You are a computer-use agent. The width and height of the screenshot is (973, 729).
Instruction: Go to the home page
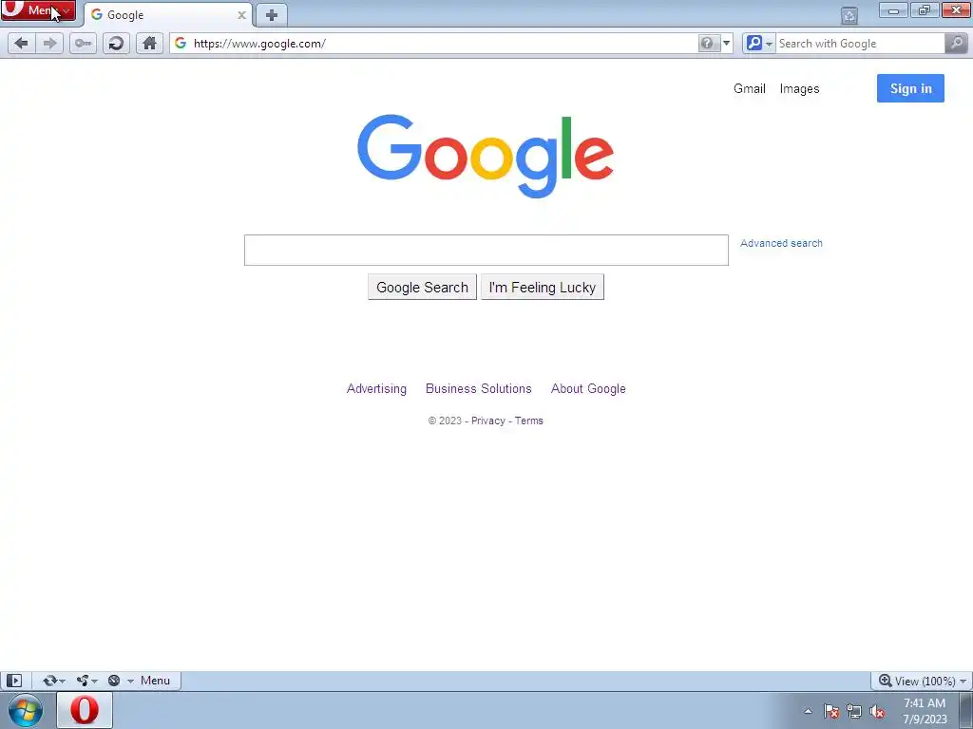click(x=149, y=44)
